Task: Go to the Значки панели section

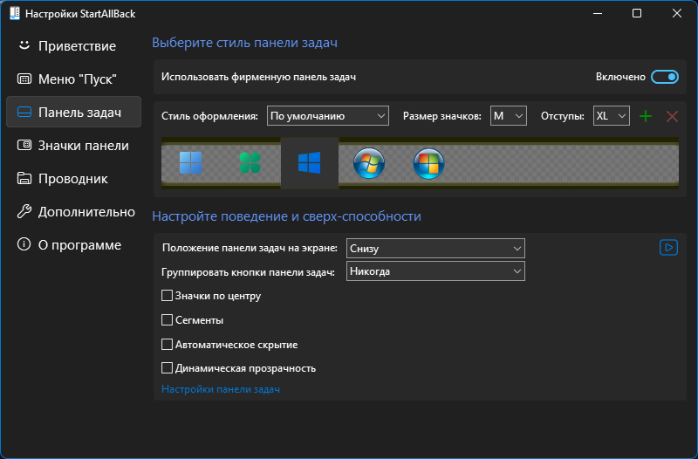Action: tap(73, 145)
